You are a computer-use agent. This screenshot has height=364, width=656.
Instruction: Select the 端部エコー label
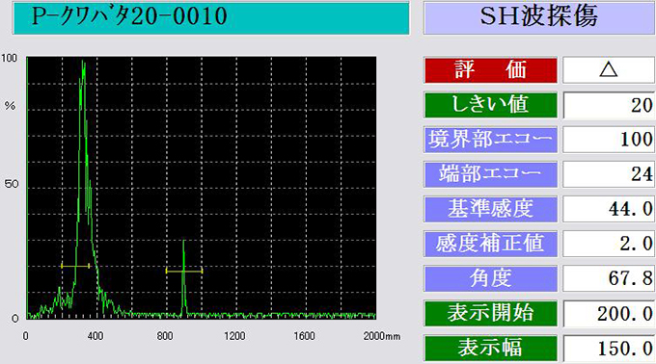coord(490,174)
